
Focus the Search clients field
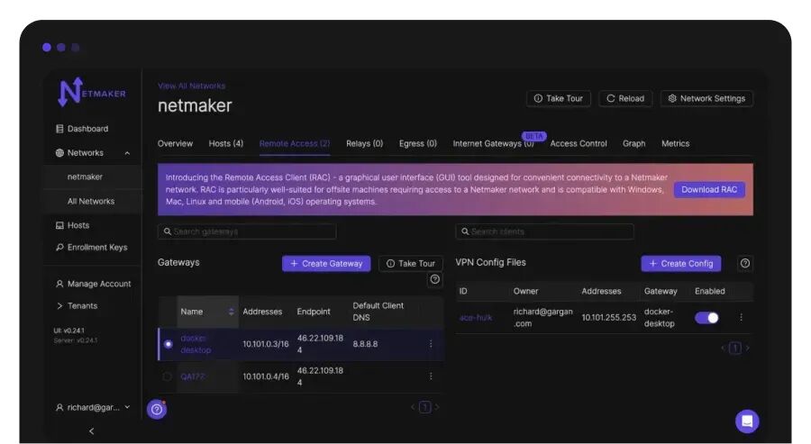pos(544,231)
